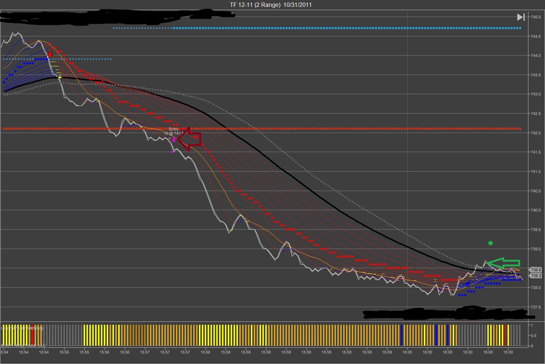Select the magenta entry arrow marker
545x364 pixels.
(174, 139)
